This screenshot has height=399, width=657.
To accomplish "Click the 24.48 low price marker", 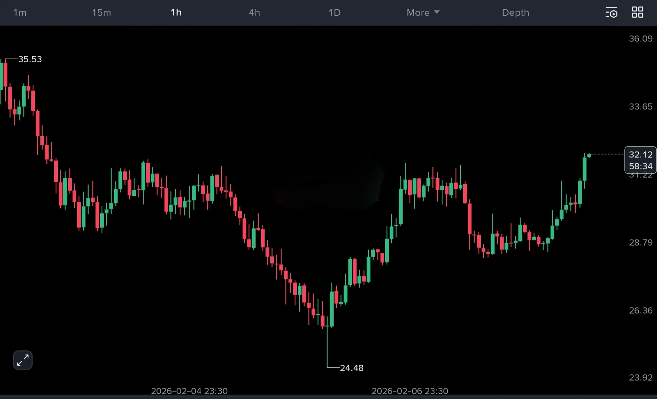I will click(x=351, y=368).
